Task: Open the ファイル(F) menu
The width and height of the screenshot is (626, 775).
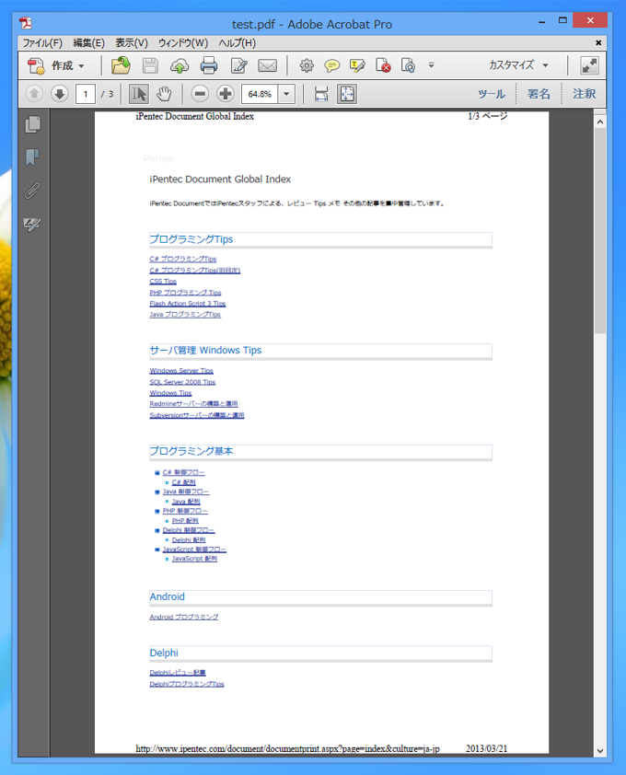Action: tap(42, 43)
